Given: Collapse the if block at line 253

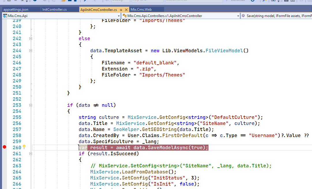Looking at the screenshot, I should [x=31, y=105].
